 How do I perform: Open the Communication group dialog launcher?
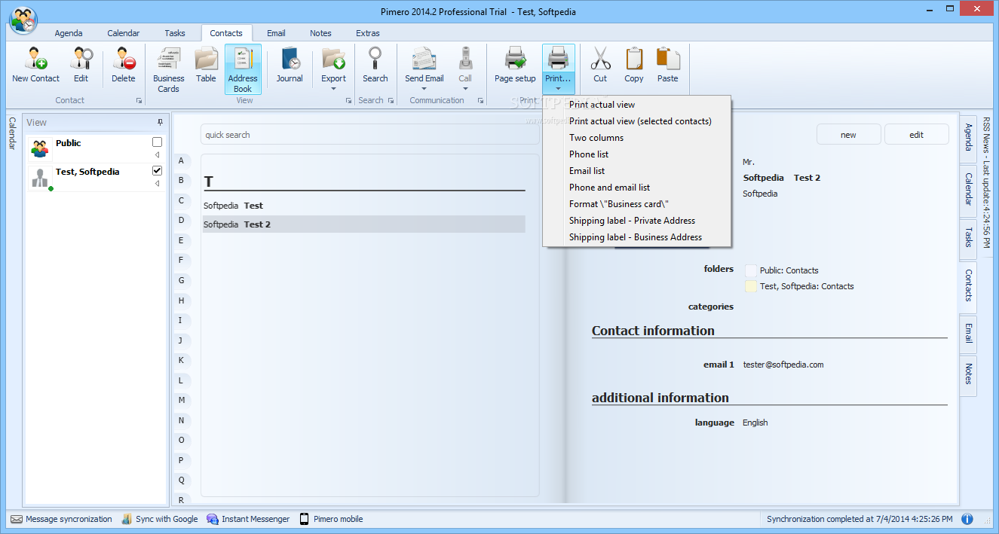pyautogui.click(x=480, y=100)
